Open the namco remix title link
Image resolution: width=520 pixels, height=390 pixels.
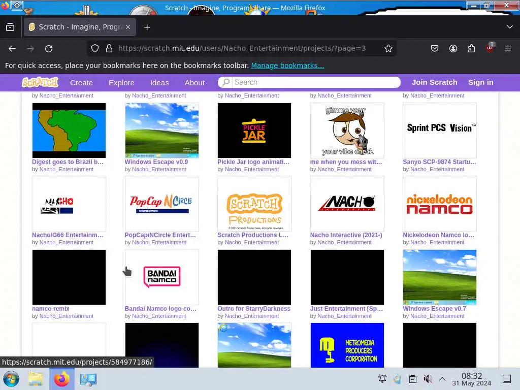[51, 309]
